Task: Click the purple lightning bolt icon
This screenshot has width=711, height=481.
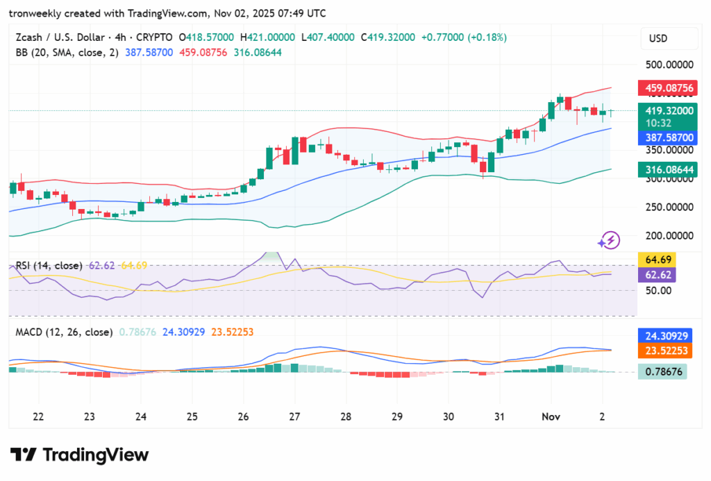Action: [609, 241]
